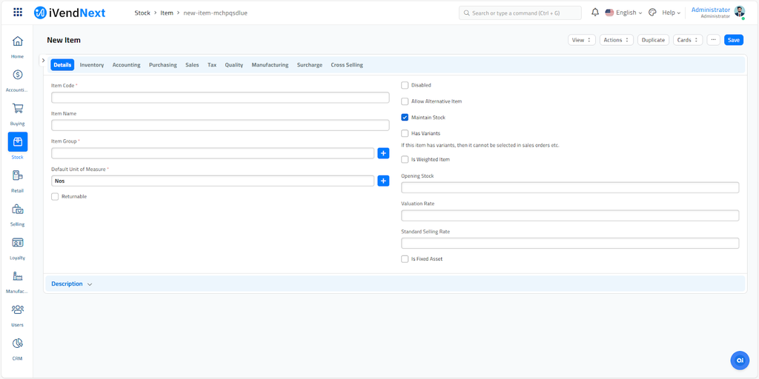
Task: Open the Loyalty module icon
Action: click(x=17, y=243)
